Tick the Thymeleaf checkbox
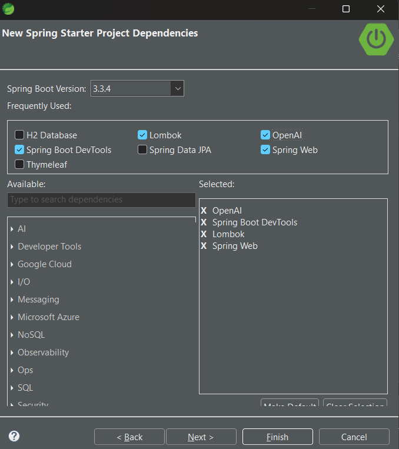 tap(19, 165)
